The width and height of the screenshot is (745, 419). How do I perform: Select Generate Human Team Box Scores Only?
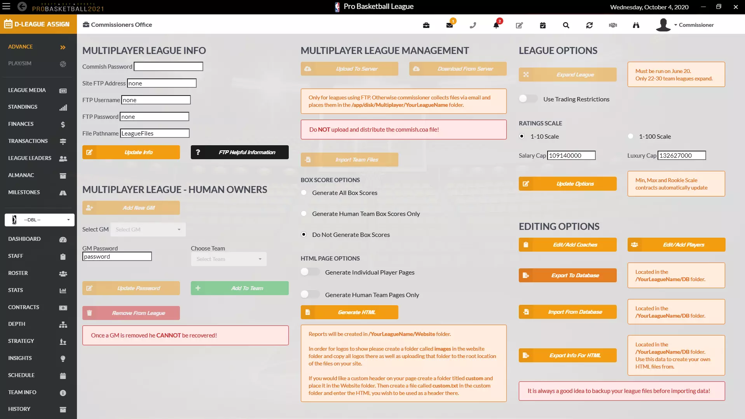[x=304, y=214]
